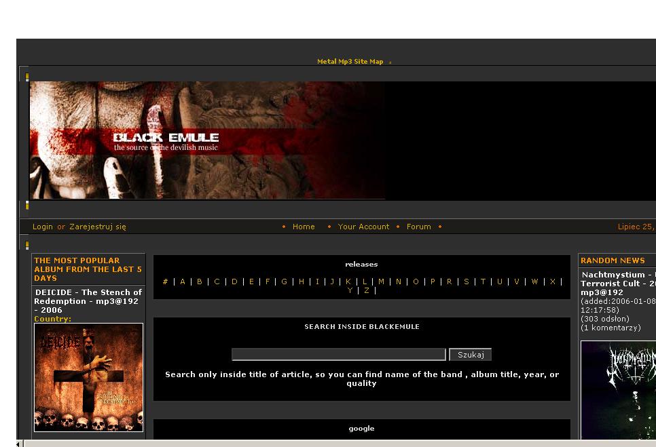Click the horizontal scrollbar left arrow
Viewport: 656px width, 447px height.
pos(18,444)
